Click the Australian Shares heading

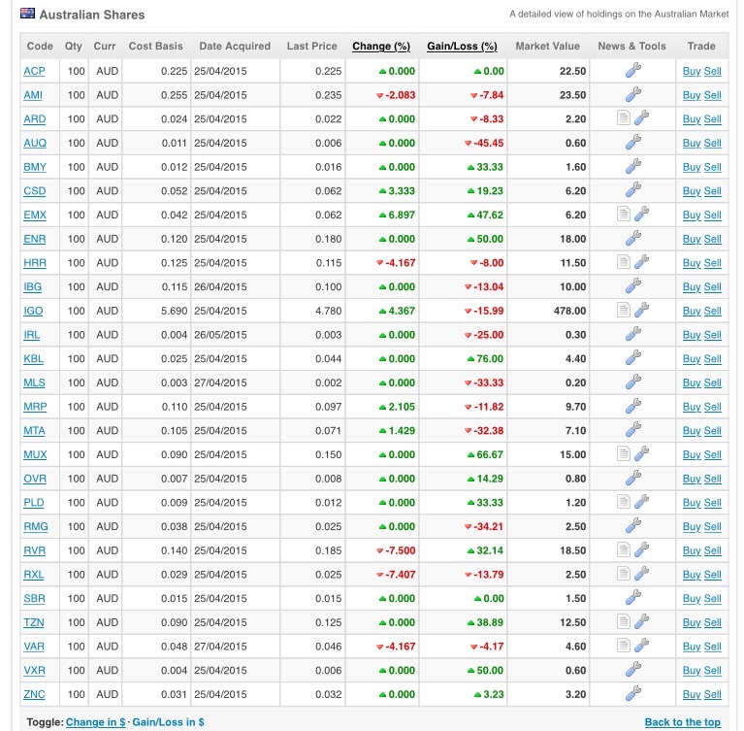point(92,15)
